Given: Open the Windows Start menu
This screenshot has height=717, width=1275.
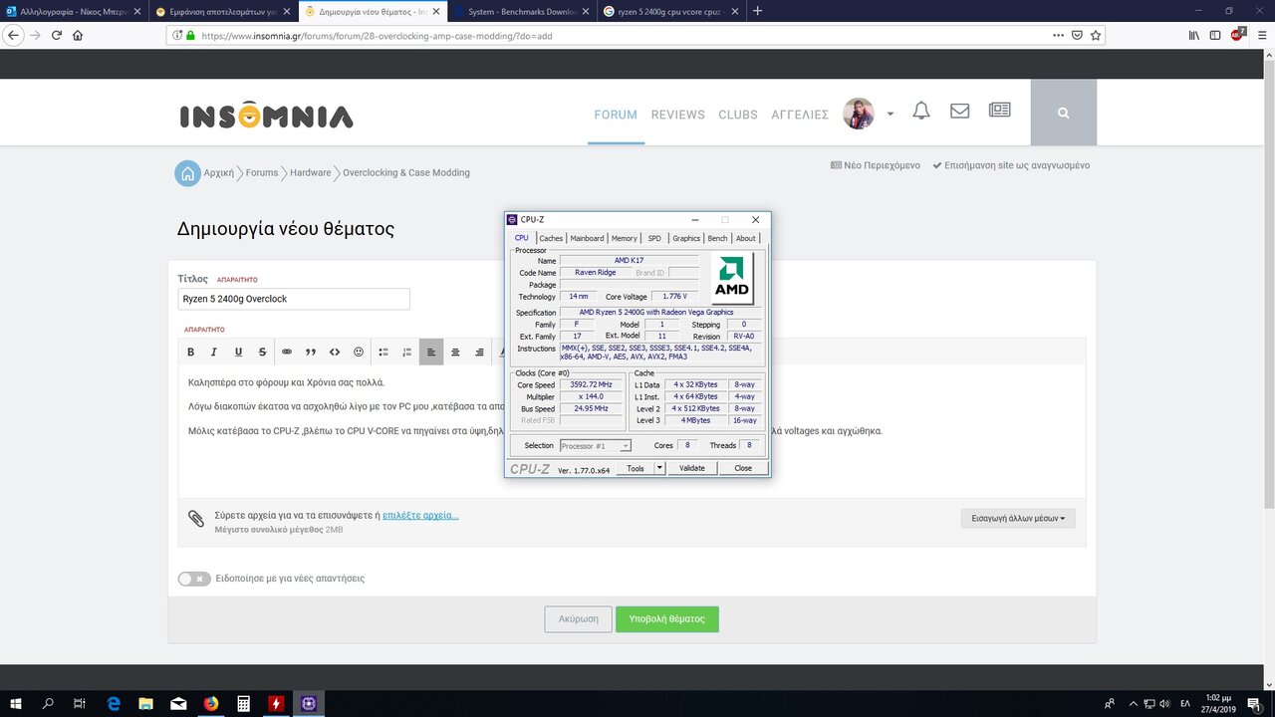Looking at the screenshot, I should point(16,703).
